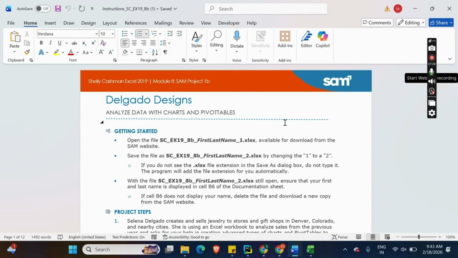Image resolution: width=458 pixels, height=258 pixels.
Task: Switch to the Draw tab
Action: pyautogui.click(x=69, y=23)
